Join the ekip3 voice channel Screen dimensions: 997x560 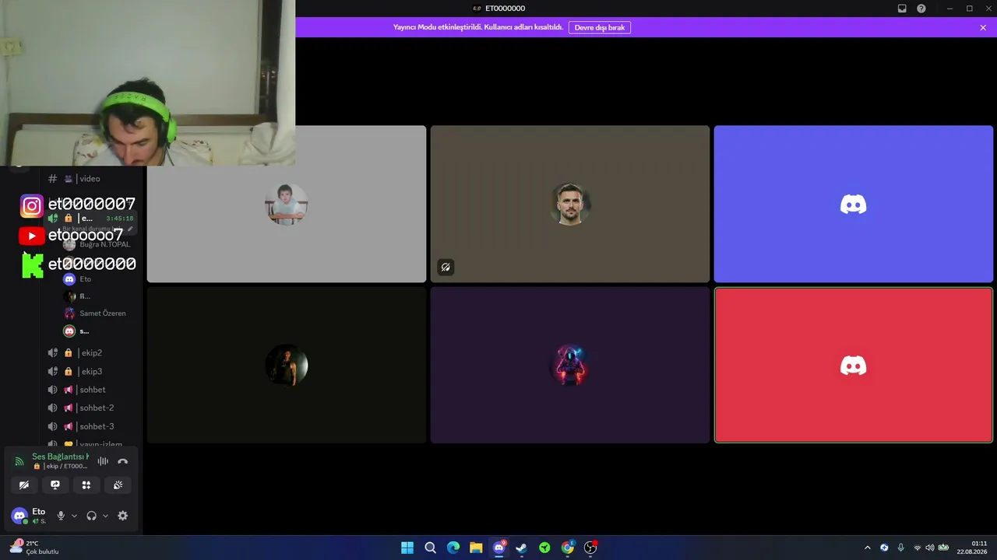[x=92, y=372]
